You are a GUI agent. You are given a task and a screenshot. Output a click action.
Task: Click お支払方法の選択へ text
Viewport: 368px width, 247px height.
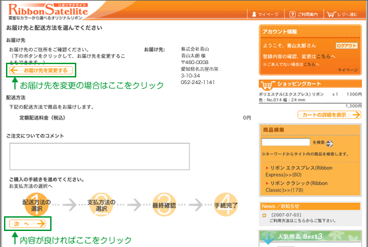tap(31, 186)
